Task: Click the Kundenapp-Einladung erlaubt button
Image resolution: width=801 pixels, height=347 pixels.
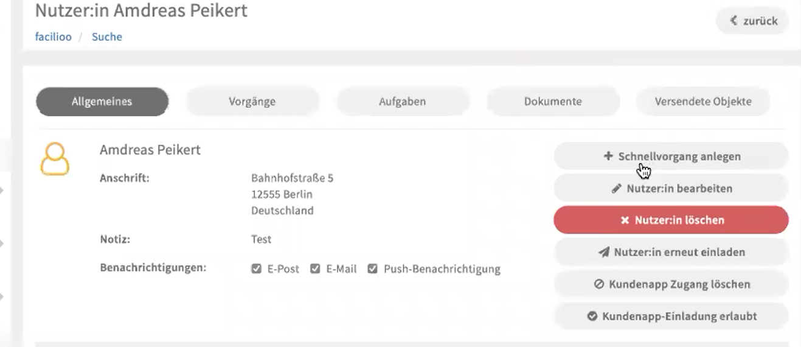Action: pos(671,317)
